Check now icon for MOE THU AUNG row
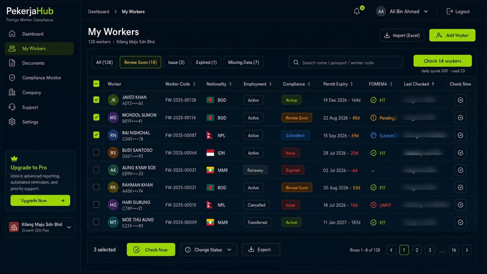This screenshot has height=274, width=487. pyautogui.click(x=461, y=222)
